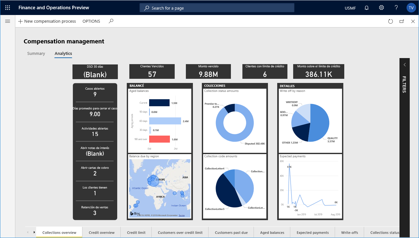
Task: Select the Expected payments tab
Action: [x=312, y=233]
